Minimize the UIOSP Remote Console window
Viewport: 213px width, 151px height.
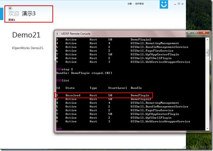tap(189, 33)
